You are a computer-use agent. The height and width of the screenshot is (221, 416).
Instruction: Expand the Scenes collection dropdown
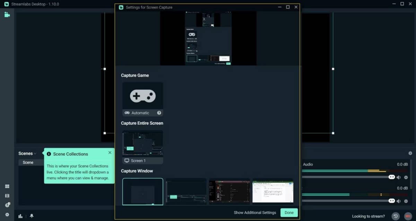pyautogui.click(x=27, y=154)
